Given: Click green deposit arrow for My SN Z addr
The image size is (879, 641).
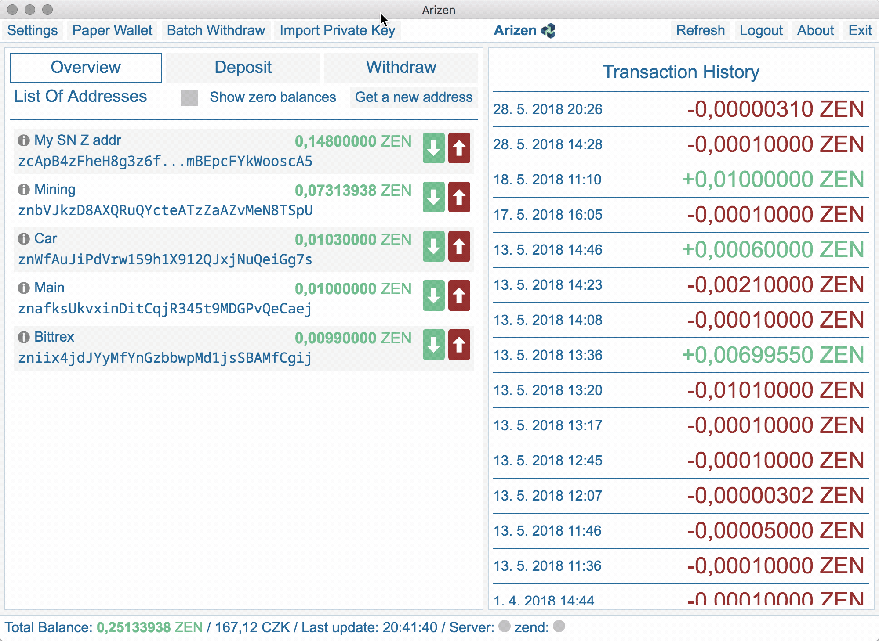Looking at the screenshot, I should pos(434,148).
